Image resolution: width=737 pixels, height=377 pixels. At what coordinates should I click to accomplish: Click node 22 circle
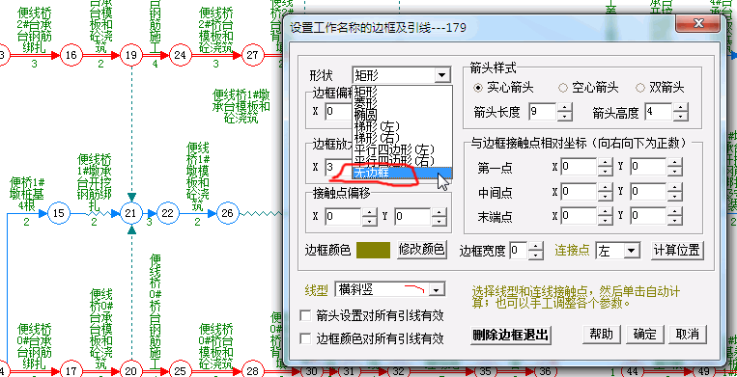tap(167, 214)
